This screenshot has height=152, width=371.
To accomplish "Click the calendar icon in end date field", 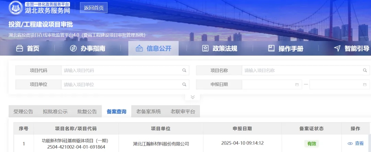I will click(364, 84).
